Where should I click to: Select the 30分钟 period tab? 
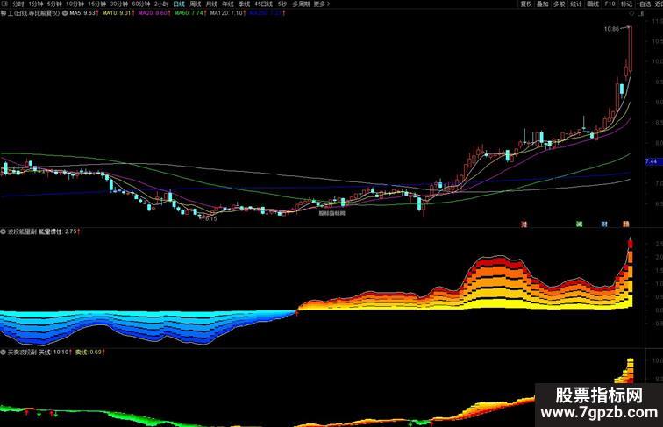118,4
